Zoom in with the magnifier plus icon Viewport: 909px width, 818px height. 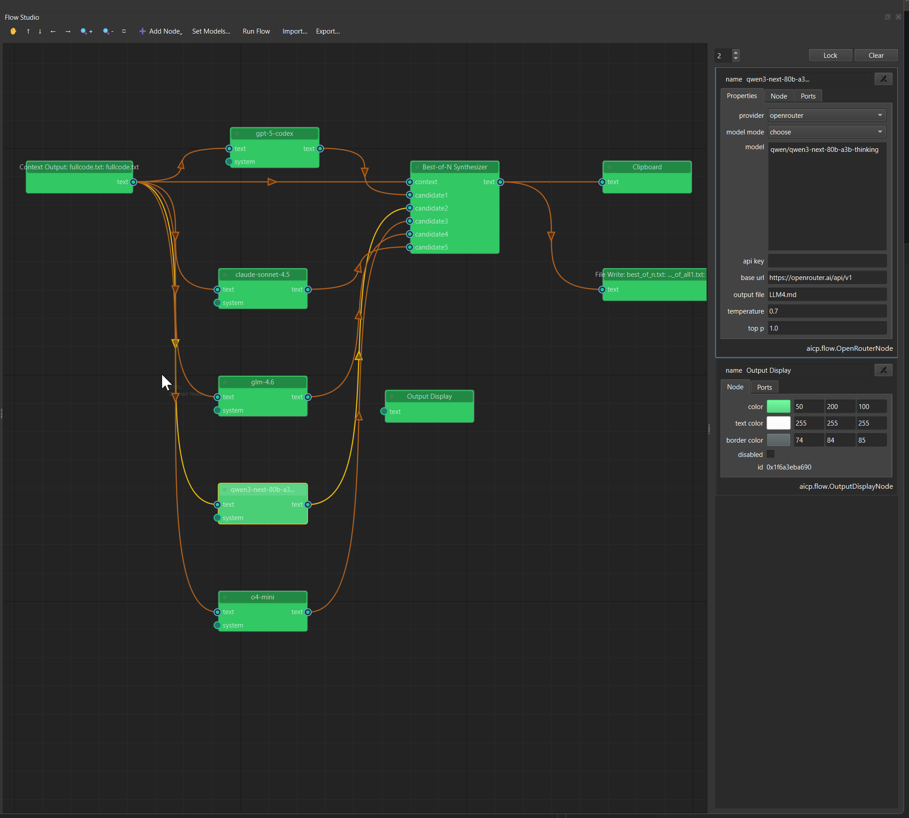(86, 31)
